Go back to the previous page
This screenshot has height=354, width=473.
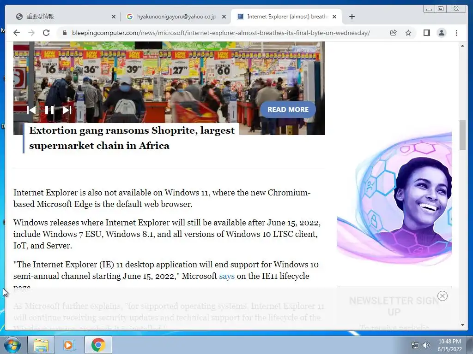click(x=17, y=33)
